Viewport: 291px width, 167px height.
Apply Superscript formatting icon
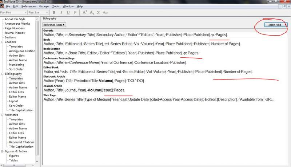[x=85, y=12]
